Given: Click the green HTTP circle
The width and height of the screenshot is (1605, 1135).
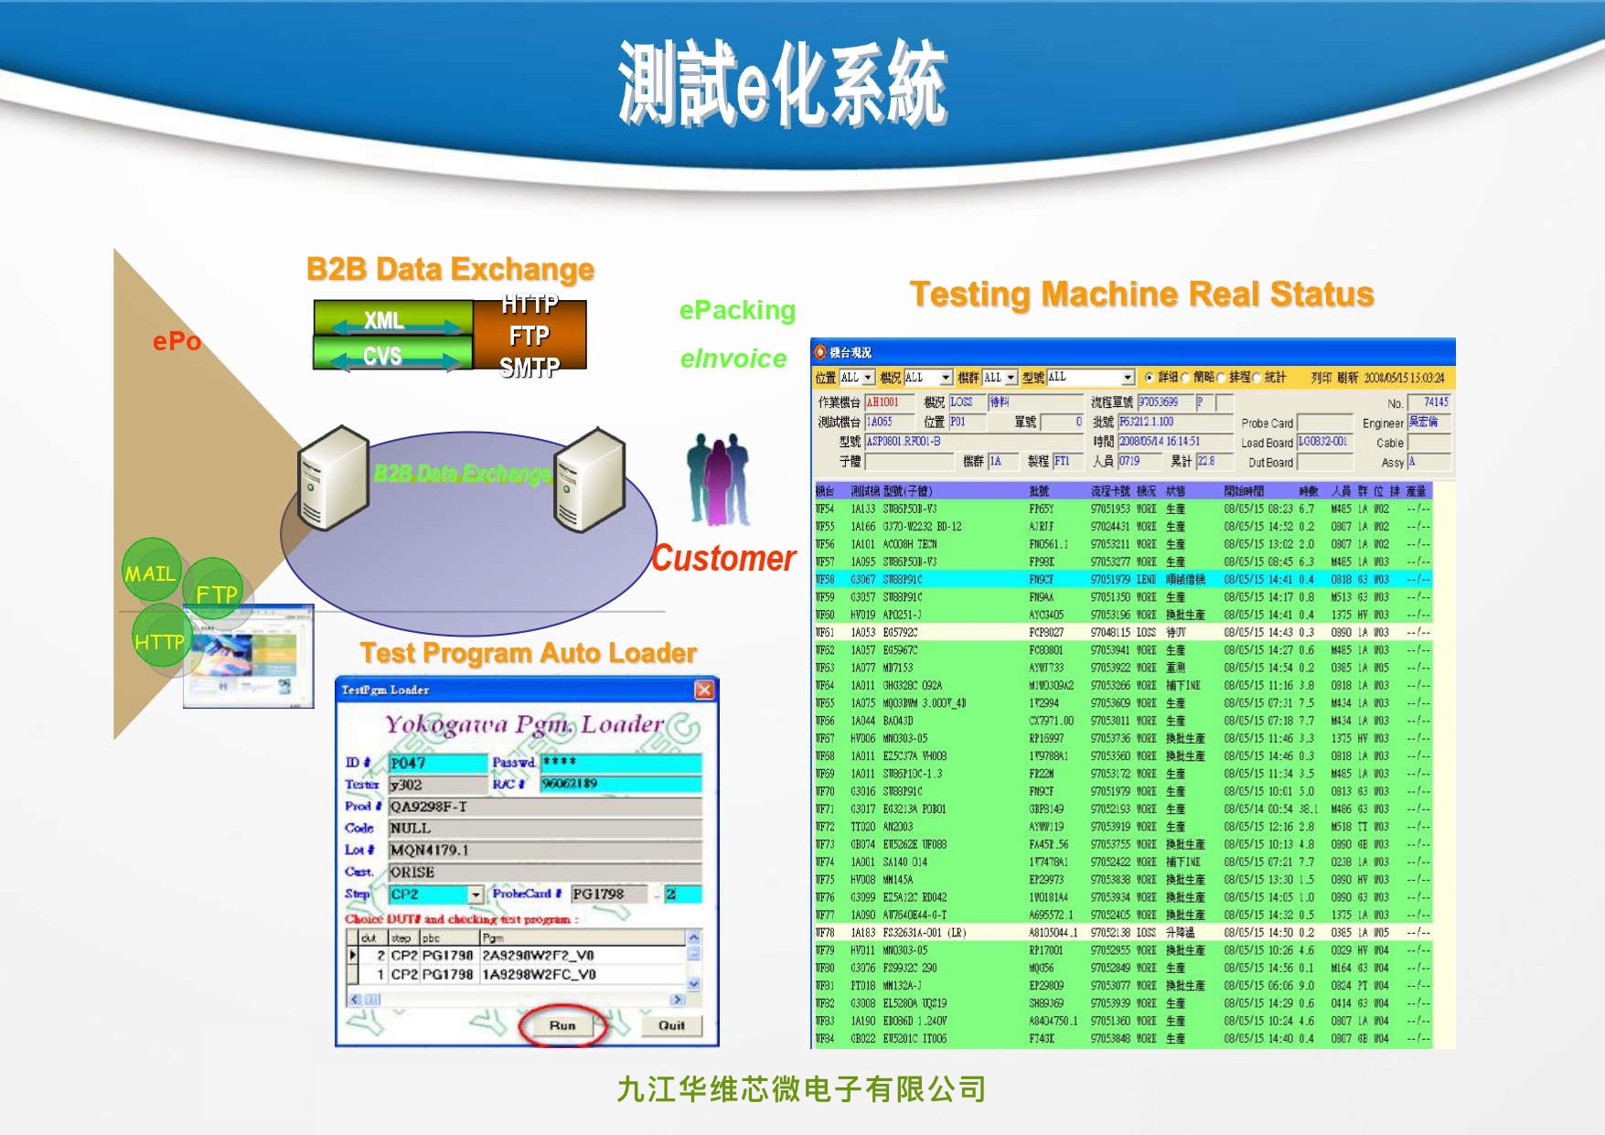Looking at the screenshot, I should pyautogui.click(x=160, y=641).
